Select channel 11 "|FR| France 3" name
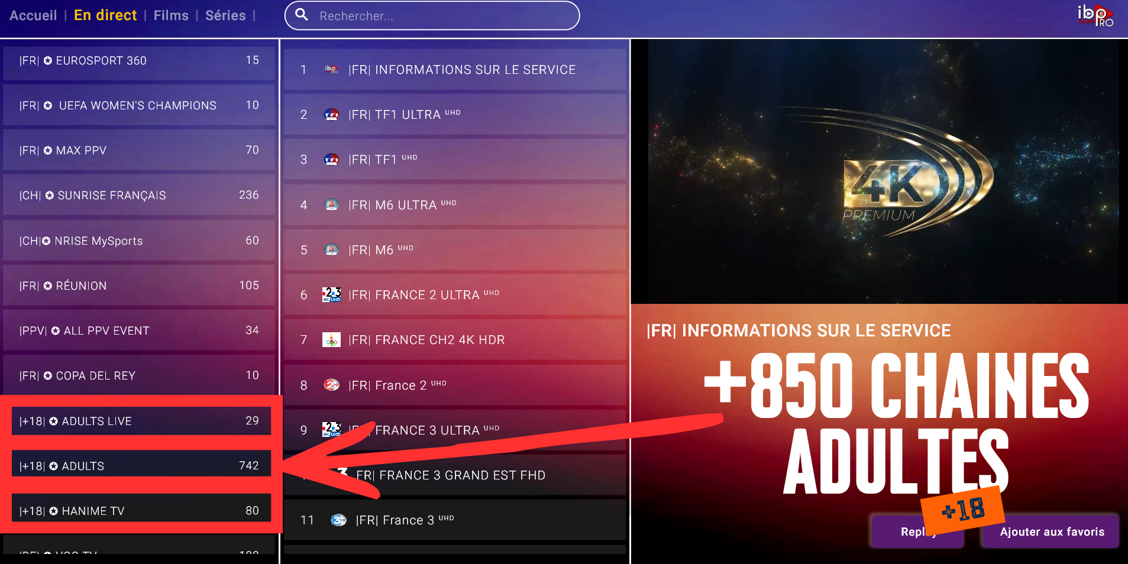 (405, 520)
